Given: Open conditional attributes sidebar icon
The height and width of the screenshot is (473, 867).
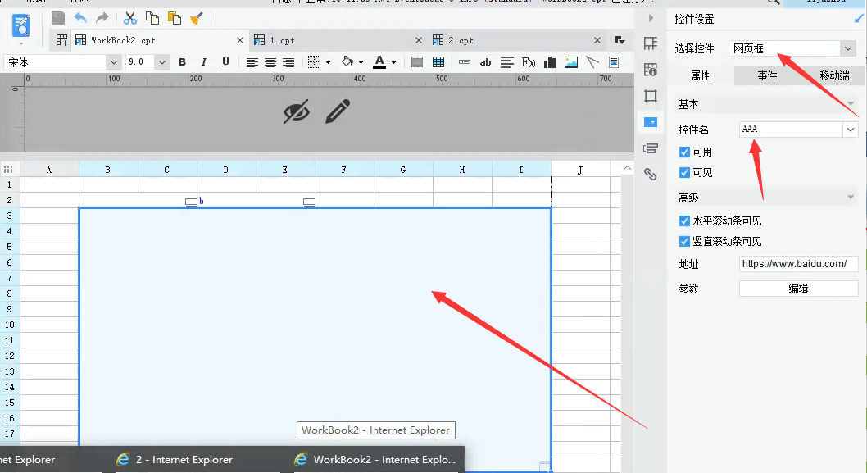Looking at the screenshot, I should click(651, 148).
